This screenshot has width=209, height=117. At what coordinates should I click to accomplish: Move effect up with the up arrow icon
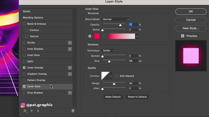[x=32, y=111]
